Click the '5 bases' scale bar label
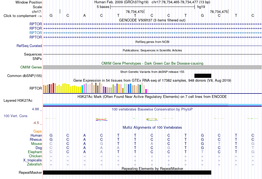This screenshot has width=262, height=179. tap(103, 7)
